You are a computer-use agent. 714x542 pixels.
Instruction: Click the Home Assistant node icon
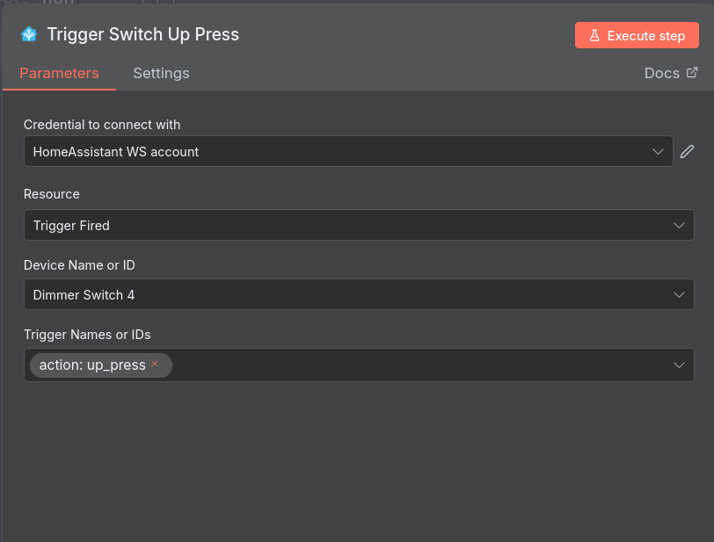29,34
